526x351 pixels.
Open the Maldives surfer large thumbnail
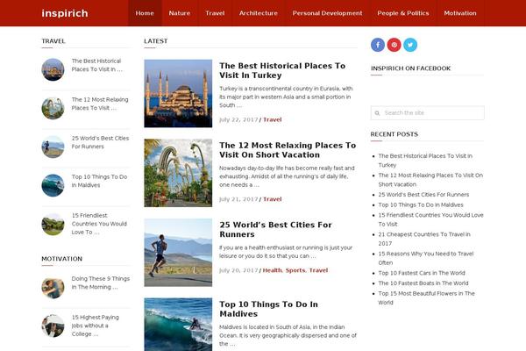(x=178, y=325)
